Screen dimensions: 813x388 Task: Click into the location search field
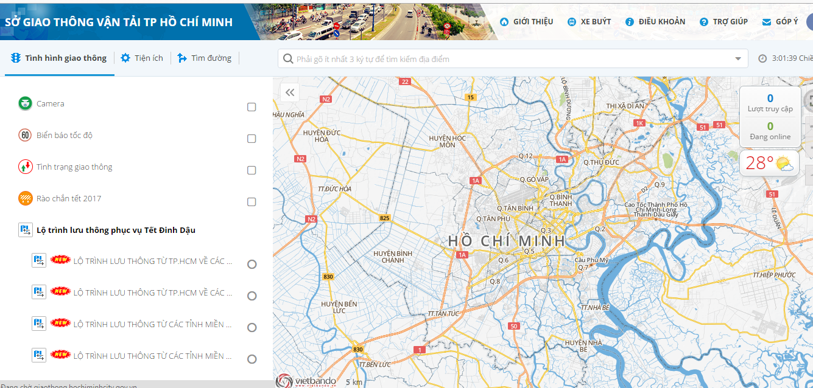click(512, 59)
